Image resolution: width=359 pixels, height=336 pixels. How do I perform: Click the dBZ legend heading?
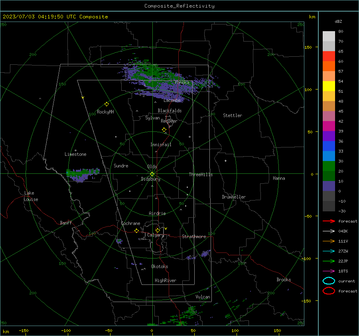point(338,21)
